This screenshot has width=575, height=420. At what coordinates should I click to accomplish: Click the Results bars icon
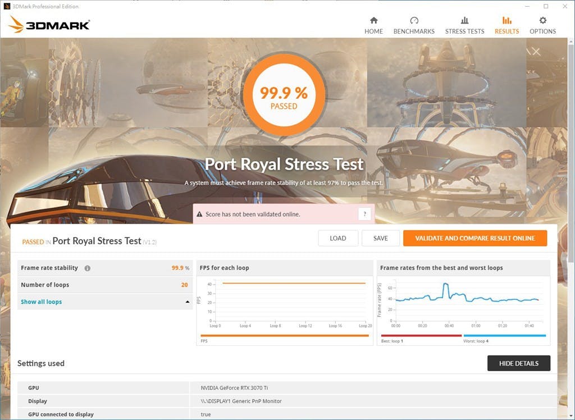coord(507,20)
